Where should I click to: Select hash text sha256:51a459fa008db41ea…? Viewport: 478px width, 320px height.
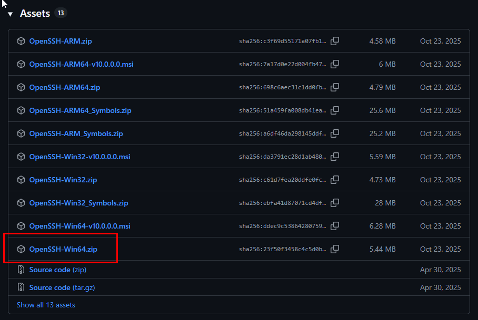[282, 110]
